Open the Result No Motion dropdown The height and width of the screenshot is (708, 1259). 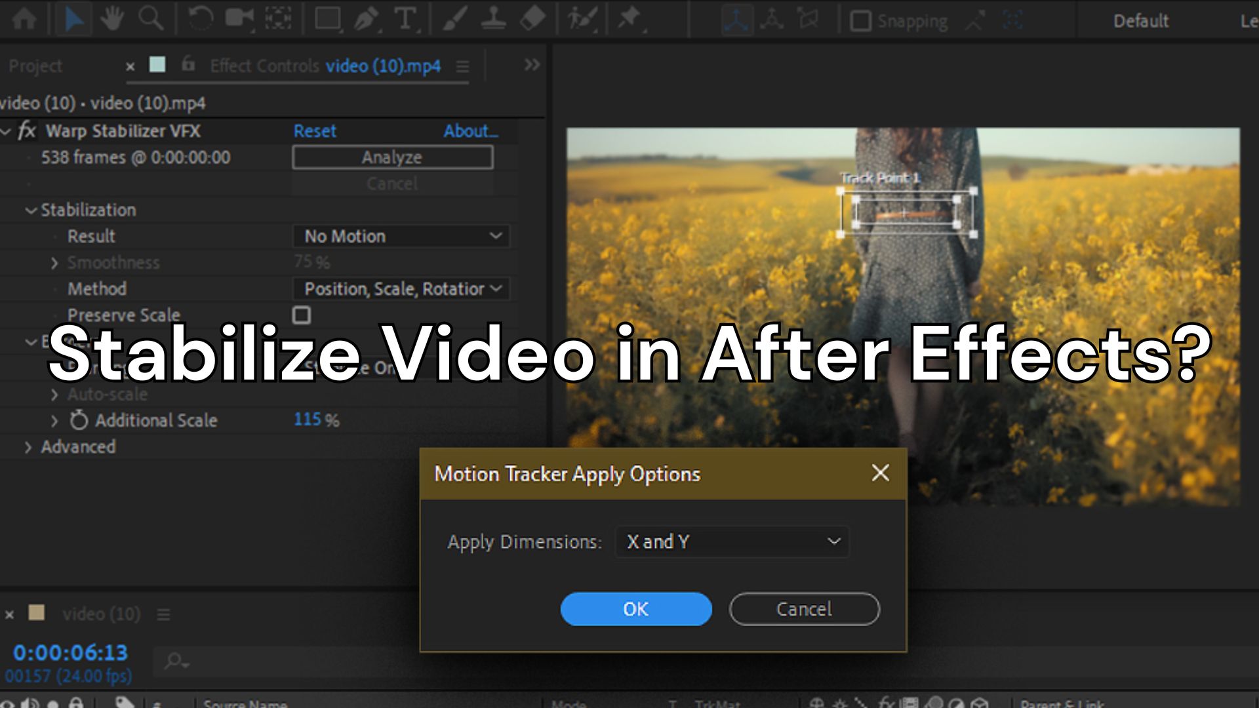[x=401, y=236]
